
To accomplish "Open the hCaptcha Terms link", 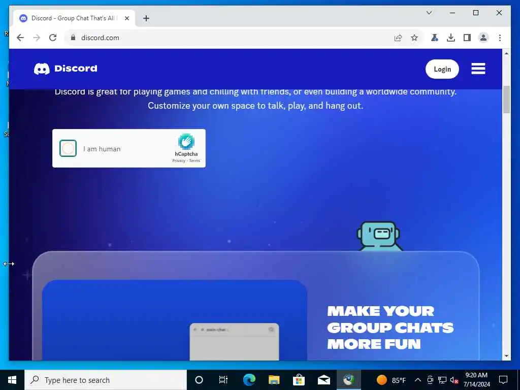I will click(194, 160).
